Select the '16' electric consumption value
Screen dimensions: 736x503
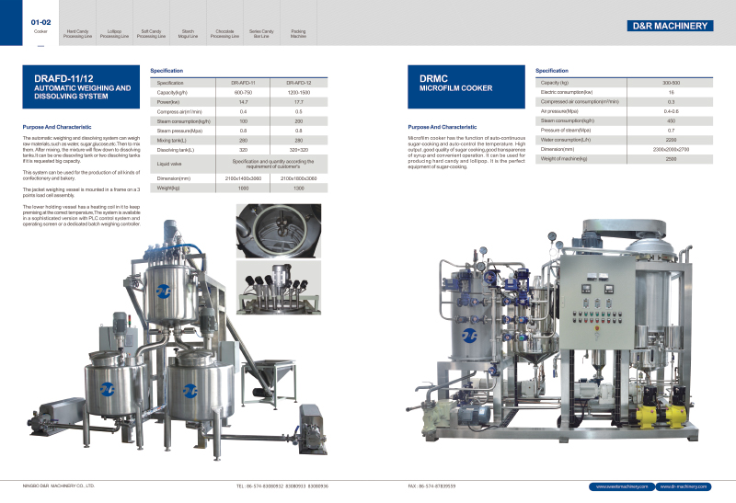[671, 92]
